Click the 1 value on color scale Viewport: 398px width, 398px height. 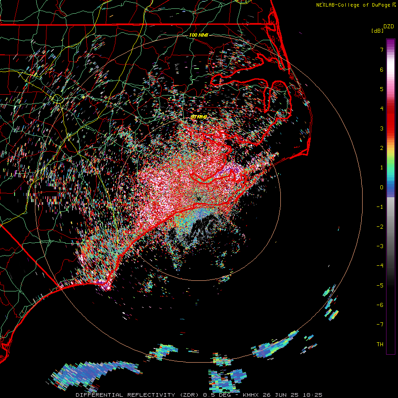382,168
